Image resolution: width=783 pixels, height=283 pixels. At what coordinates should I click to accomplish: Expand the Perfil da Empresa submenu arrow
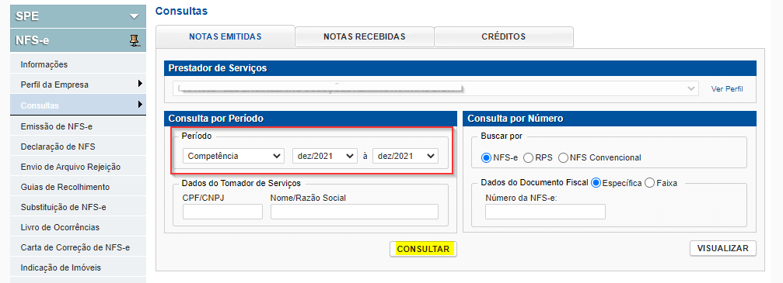tap(140, 84)
